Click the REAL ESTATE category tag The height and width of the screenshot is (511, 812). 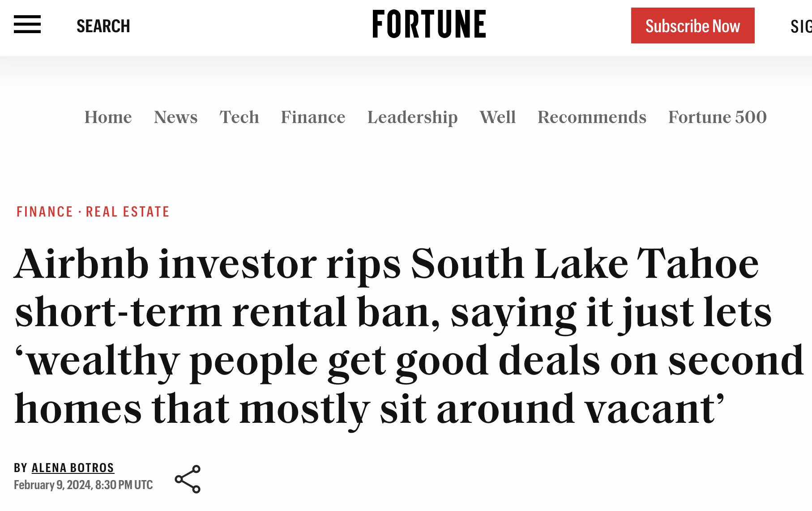point(128,212)
